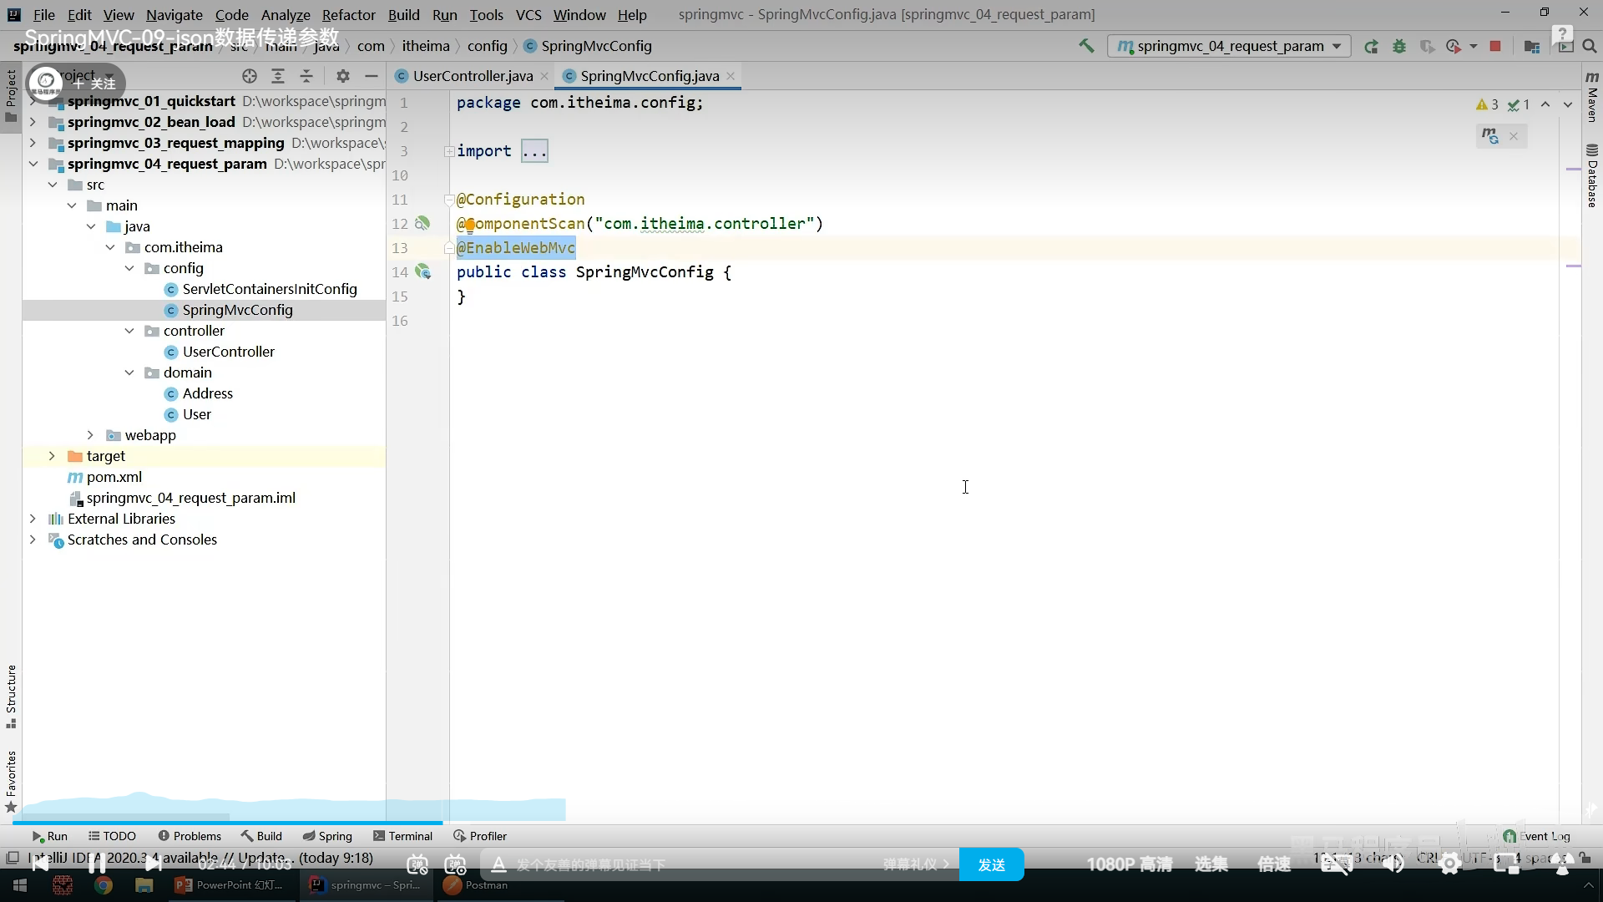Click the Rerun application icon in toolbar
This screenshot has height=902, width=1603.
click(1371, 47)
